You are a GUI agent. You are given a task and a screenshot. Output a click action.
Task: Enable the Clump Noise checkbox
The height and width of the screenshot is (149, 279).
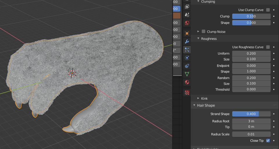[204, 32]
